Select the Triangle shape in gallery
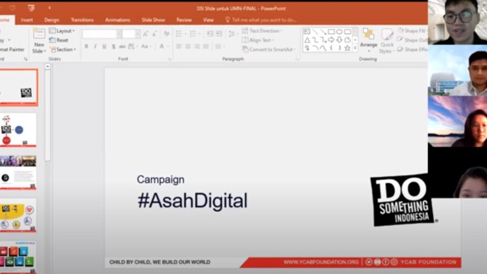Image resolution: width=487 pixels, height=274 pixels. pyautogui.click(x=307, y=40)
